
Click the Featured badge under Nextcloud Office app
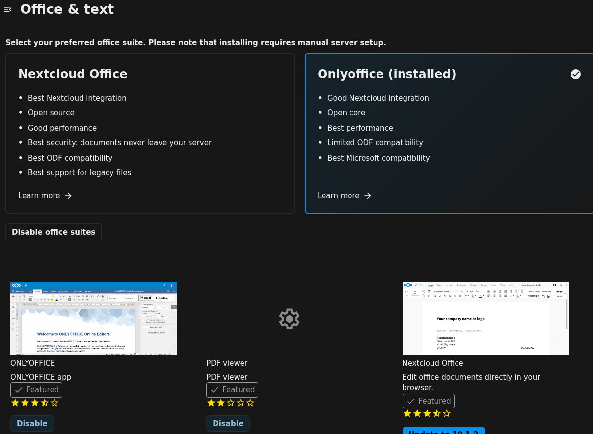[x=428, y=401]
